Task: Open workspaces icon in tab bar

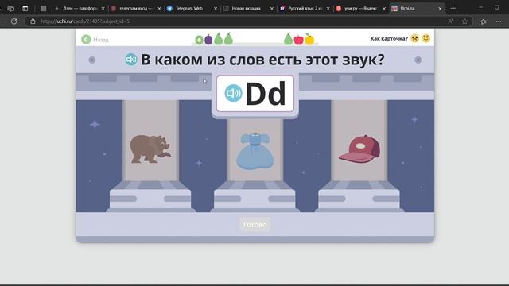Action: [10, 9]
